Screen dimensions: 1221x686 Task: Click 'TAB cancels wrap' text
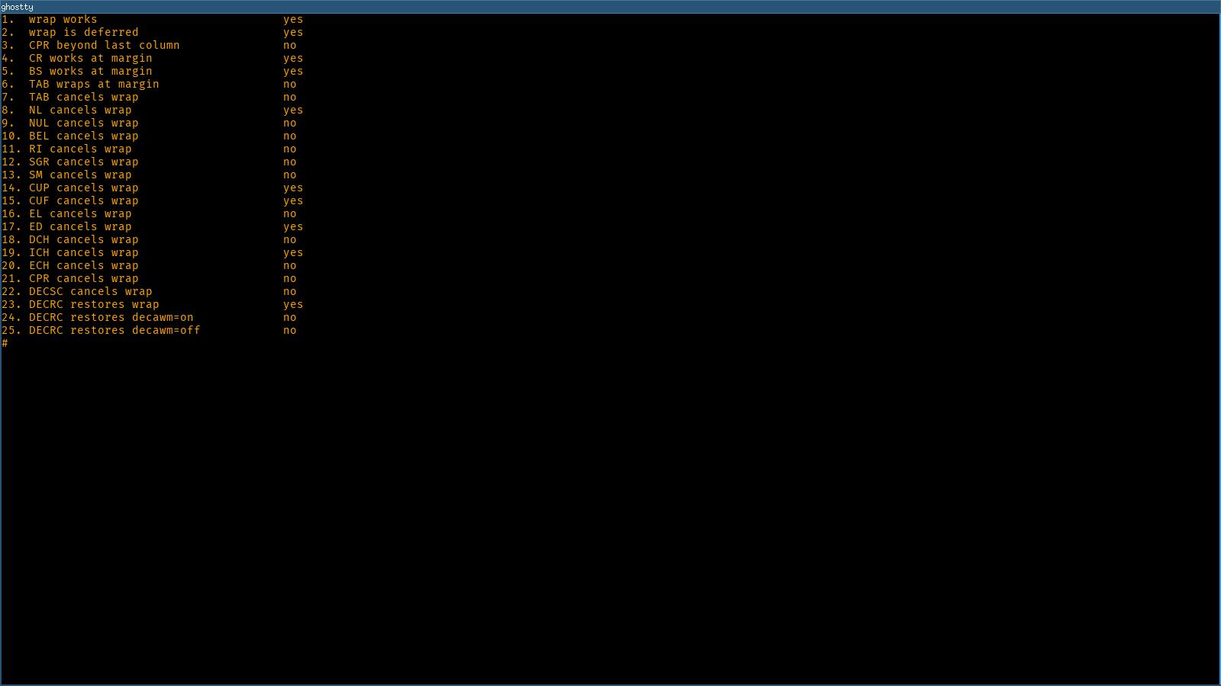(x=84, y=98)
